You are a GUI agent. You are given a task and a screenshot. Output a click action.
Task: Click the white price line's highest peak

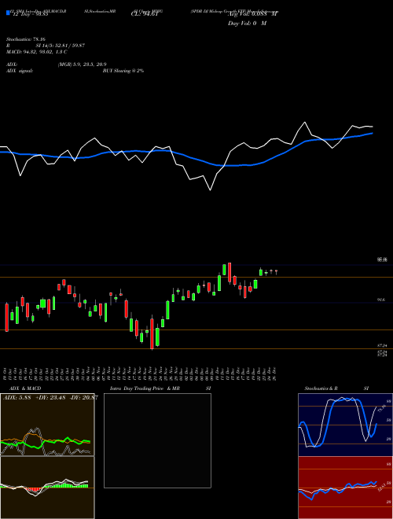(305, 123)
